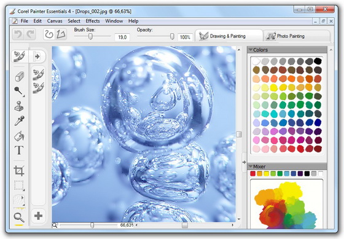The image size is (344, 239).
Task: Click the canvas vertical scrollbar thumb
Action: coord(239,134)
